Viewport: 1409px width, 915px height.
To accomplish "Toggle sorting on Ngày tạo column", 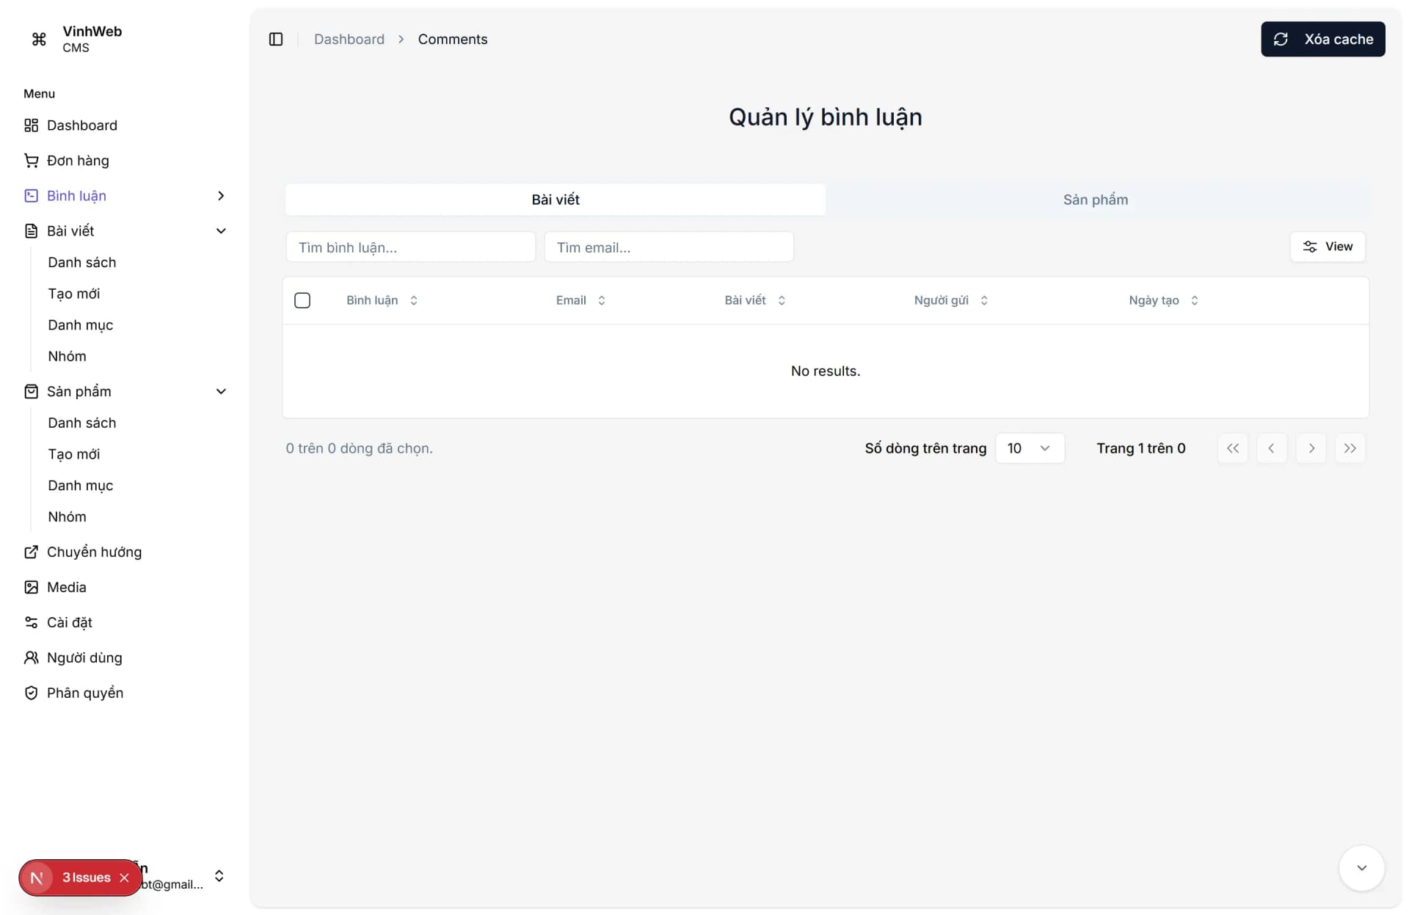I will (1195, 300).
